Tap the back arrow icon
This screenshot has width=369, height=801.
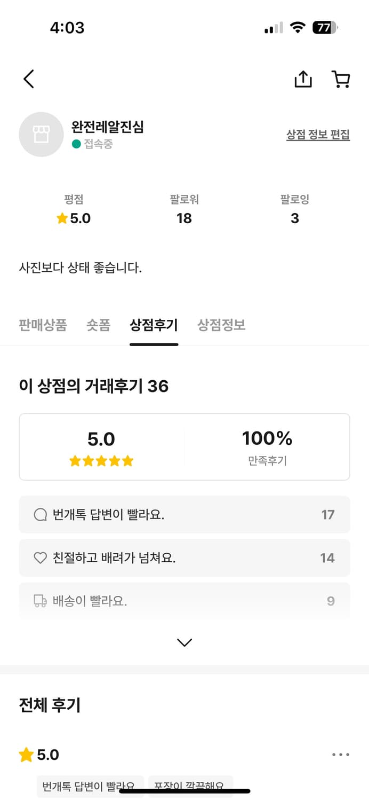pyautogui.click(x=29, y=79)
